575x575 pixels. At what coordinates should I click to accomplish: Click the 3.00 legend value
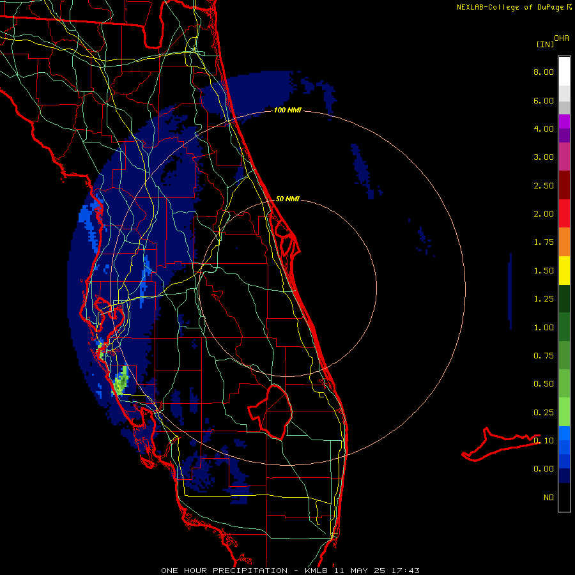point(544,157)
